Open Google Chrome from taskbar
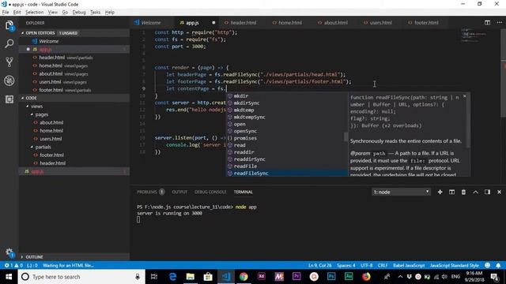The height and width of the screenshot is (284, 506). tap(244, 277)
